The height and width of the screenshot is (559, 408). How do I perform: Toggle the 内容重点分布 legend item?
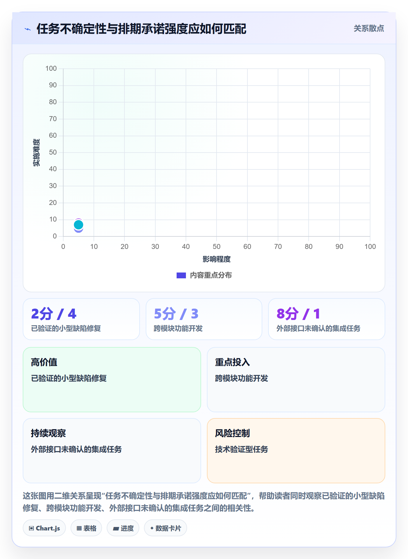[x=204, y=275]
